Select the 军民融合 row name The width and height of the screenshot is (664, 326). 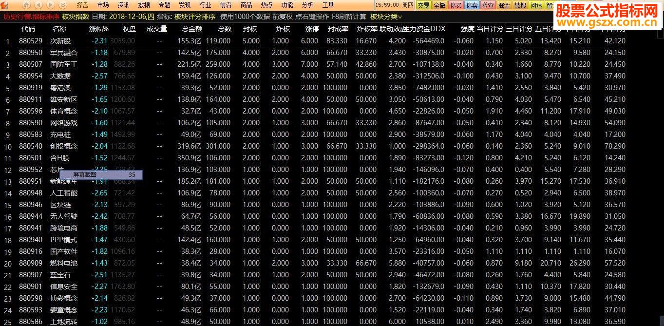click(x=64, y=53)
